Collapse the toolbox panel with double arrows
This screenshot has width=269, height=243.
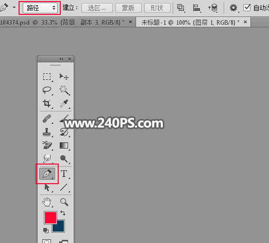click(61, 59)
